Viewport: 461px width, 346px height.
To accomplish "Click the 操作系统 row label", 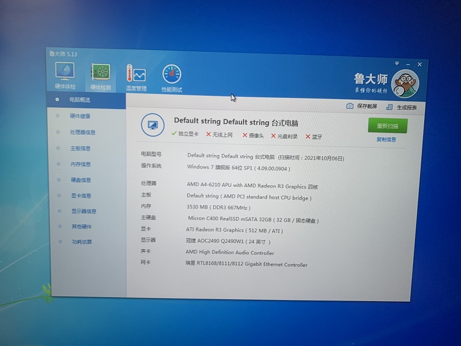I will 151,166.
